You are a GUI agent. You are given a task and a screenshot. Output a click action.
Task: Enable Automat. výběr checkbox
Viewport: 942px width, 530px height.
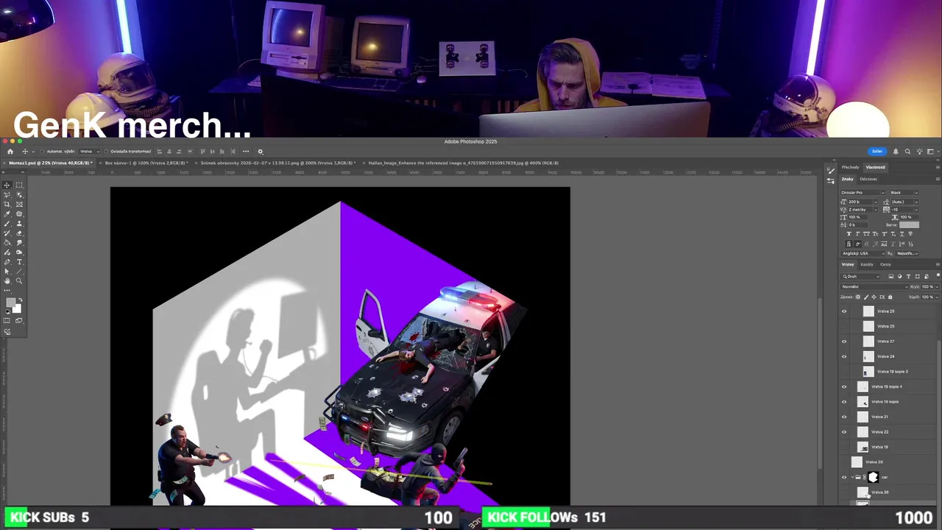tap(42, 152)
